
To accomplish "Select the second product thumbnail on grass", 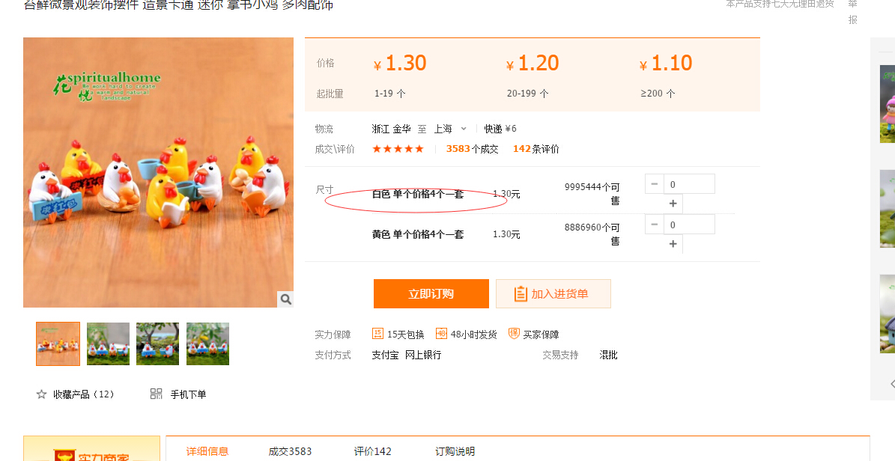I will click(x=108, y=344).
